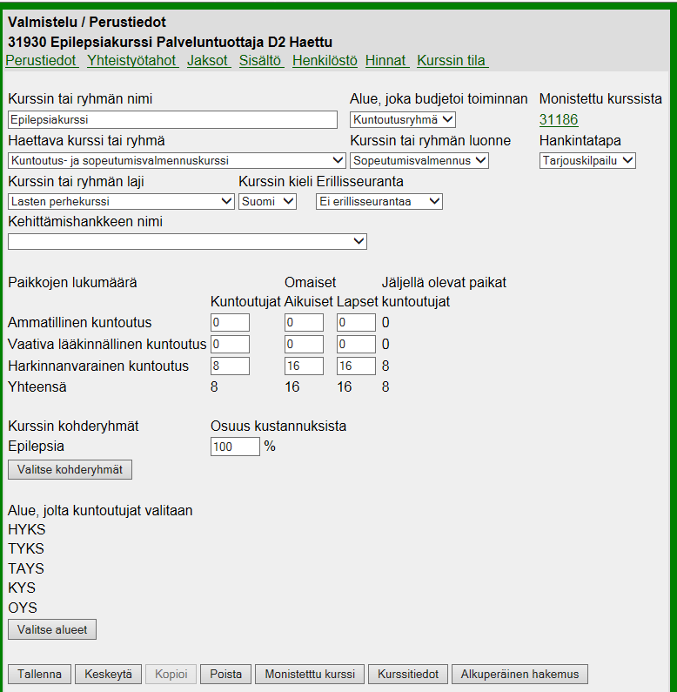This screenshot has width=677, height=692.
Task: Open the Perustiedot tab link
Action: pyautogui.click(x=42, y=60)
